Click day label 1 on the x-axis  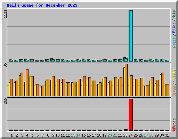click(x=11, y=135)
